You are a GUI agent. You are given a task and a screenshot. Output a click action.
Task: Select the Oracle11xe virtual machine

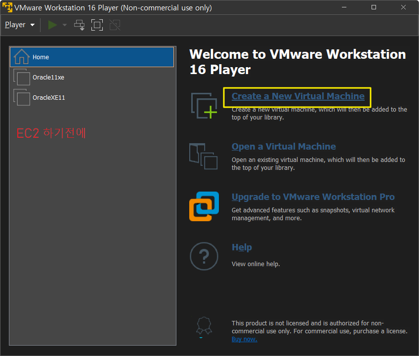pyautogui.click(x=92, y=78)
